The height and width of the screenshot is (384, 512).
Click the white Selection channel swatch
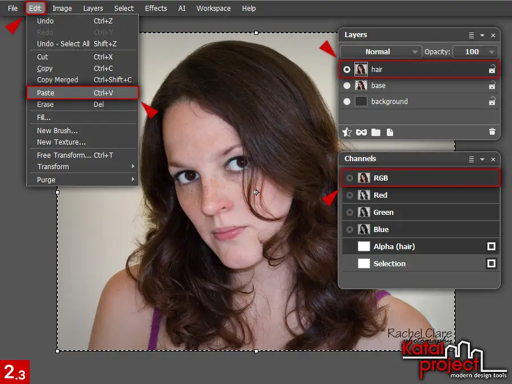point(364,263)
